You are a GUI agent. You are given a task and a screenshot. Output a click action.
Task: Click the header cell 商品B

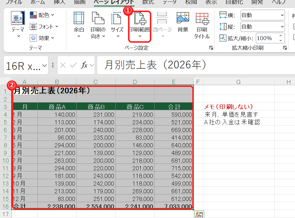(x=96, y=107)
